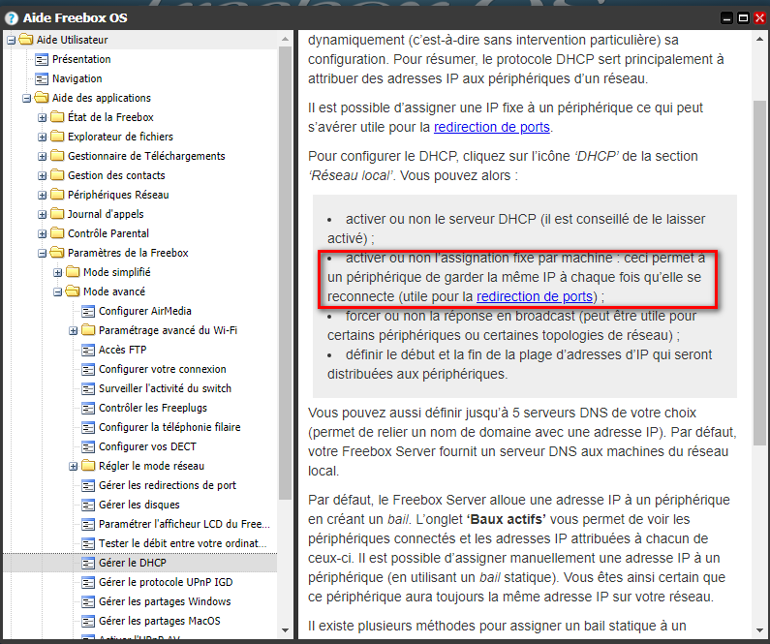The width and height of the screenshot is (770, 644).
Task: Collapse the Mode avancé branch
Action: tap(57, 292)
